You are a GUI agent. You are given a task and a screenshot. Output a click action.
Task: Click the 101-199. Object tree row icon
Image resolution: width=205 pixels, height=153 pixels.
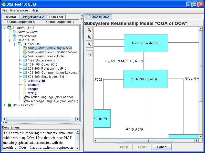25,64
